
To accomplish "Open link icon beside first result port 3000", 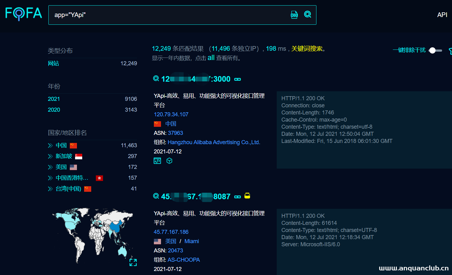I will (238, 79).
